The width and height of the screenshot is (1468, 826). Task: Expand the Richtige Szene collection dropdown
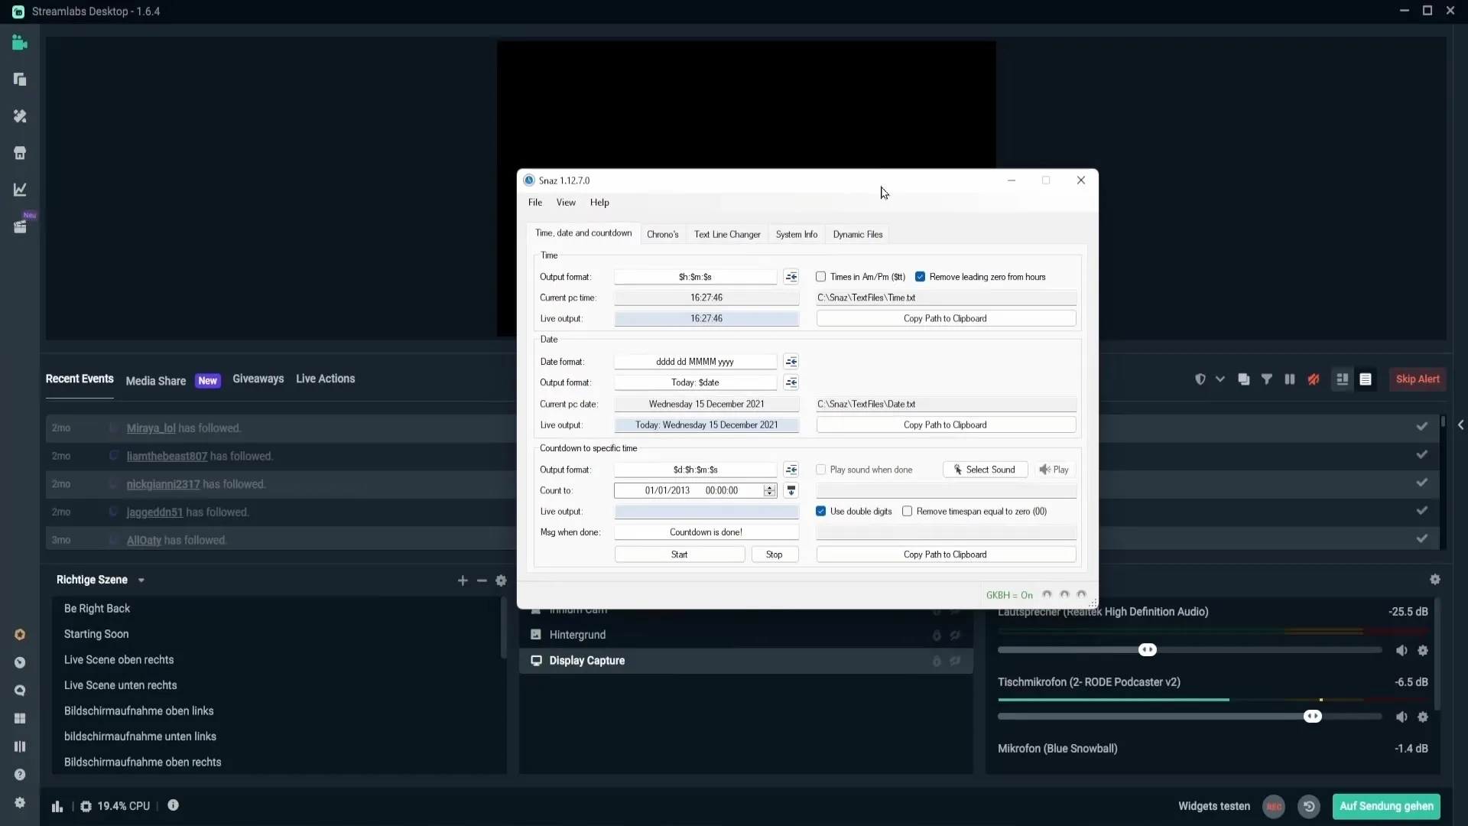pyautogui.click(x=141, y=580)
